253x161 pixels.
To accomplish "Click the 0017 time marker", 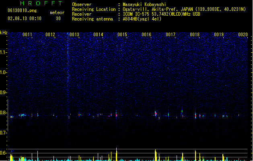I will coord(171,35).
